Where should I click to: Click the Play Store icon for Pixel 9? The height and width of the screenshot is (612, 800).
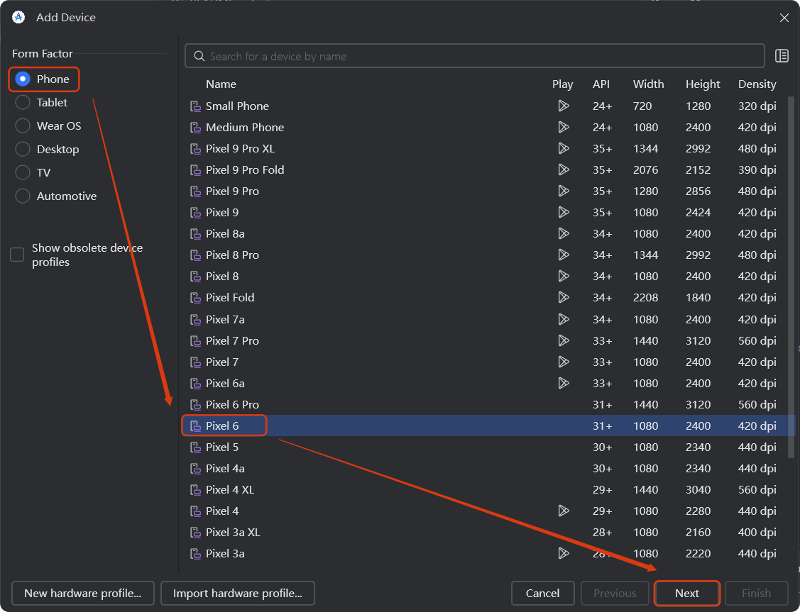(564, 213)
